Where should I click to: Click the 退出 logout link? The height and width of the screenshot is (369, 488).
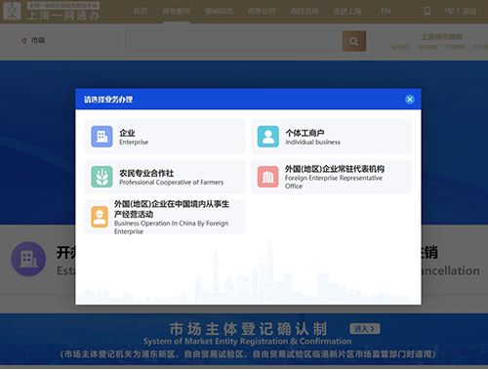[469, 12]
